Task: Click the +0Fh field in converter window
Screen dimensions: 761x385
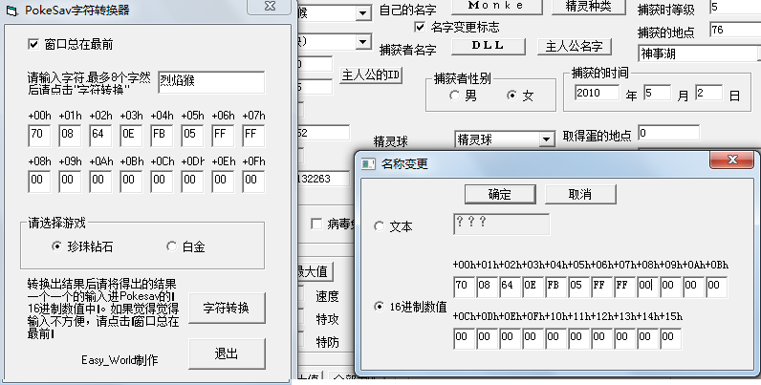Action: point(253,182)
